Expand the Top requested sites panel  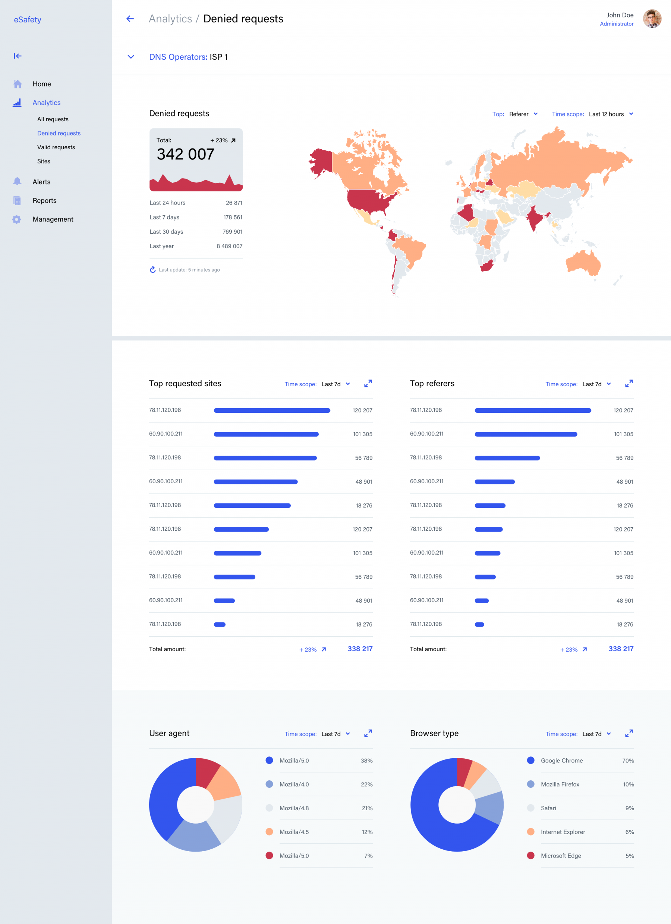coord(368,384)
